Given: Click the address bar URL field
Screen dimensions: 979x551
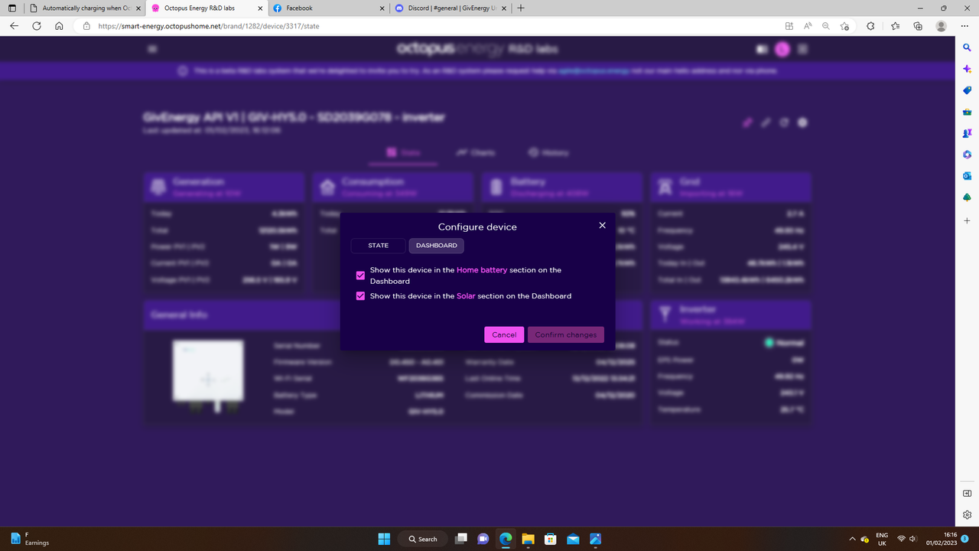Looking at the screenshot, I should [x=428, y=25].
